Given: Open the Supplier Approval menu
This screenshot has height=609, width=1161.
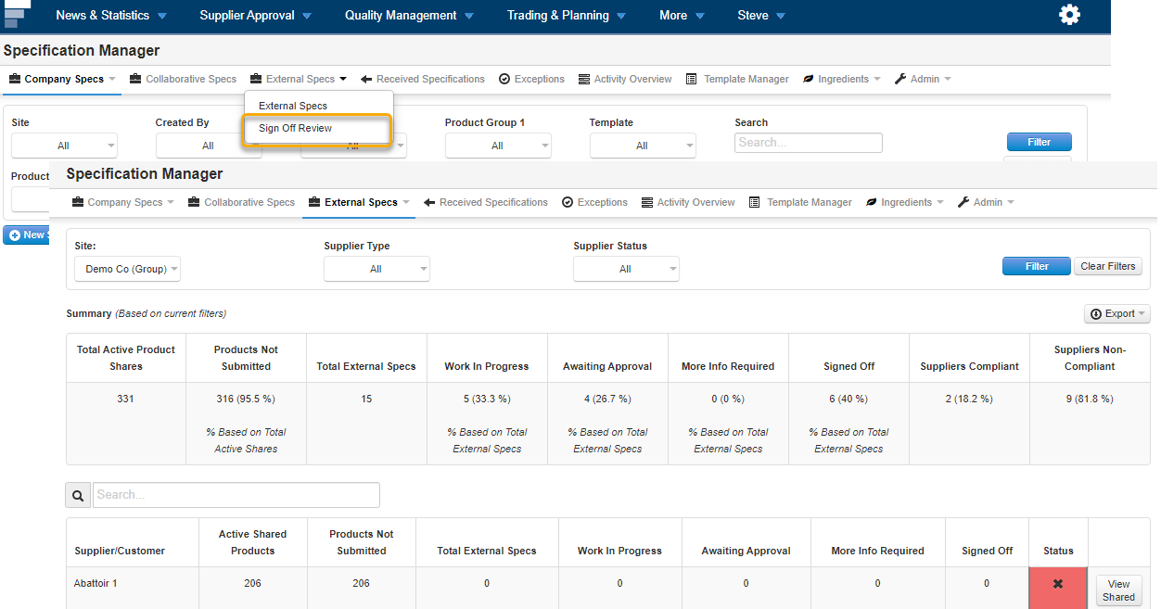Looking at the screenshot, I should (x=256, y=15).
